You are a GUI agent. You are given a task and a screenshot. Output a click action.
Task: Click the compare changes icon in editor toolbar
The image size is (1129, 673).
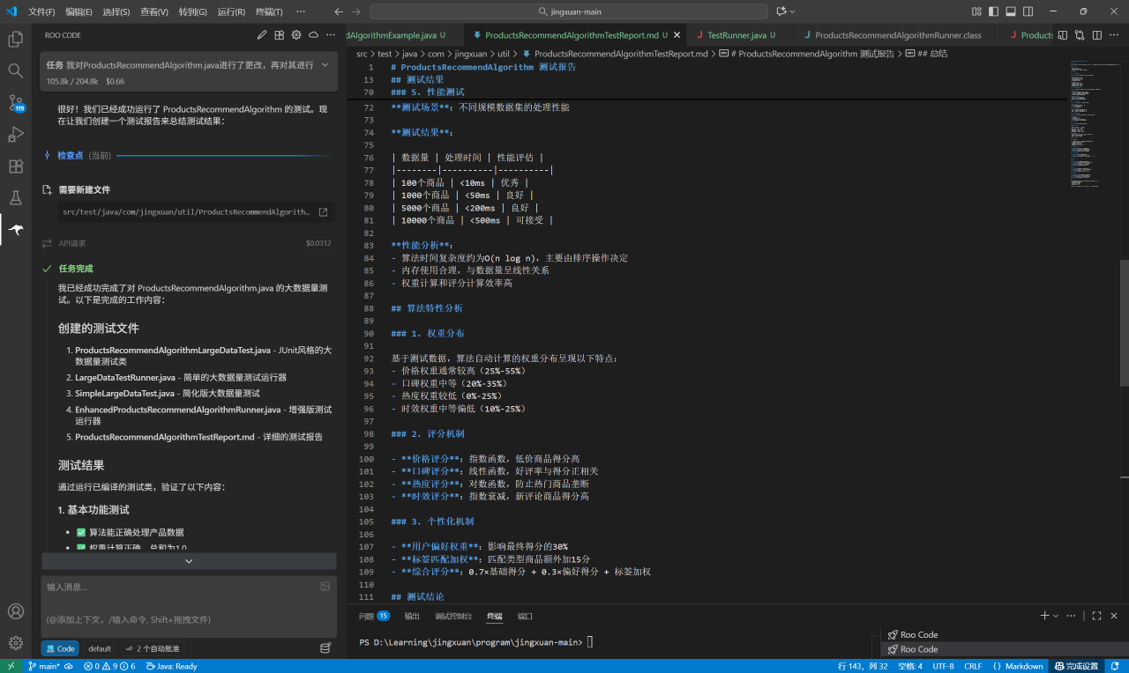click(1079, 35)
